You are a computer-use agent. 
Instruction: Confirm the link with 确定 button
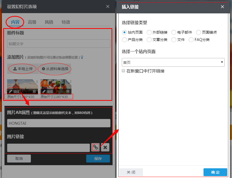[x=215, y=172]
